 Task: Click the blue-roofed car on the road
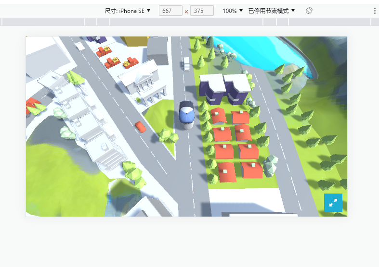tap(186, 115)
